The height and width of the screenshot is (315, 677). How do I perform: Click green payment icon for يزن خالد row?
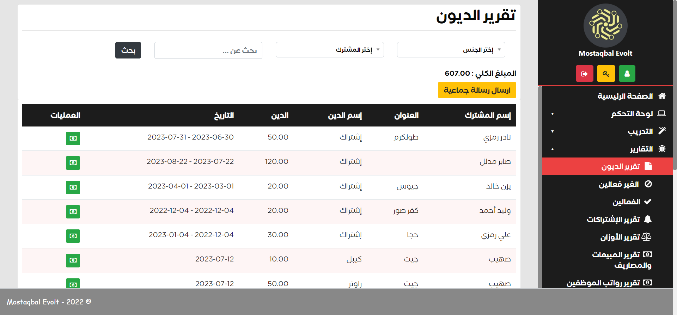(73, 187)
